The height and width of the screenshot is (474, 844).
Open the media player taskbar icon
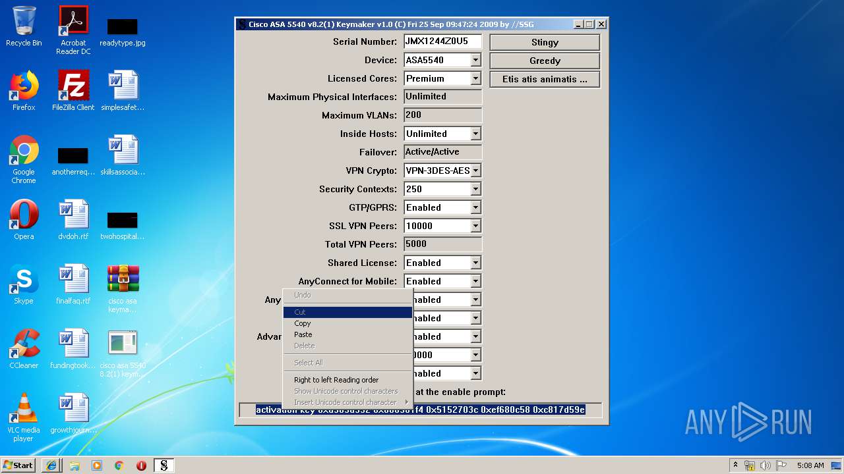[x=97, y=465]
